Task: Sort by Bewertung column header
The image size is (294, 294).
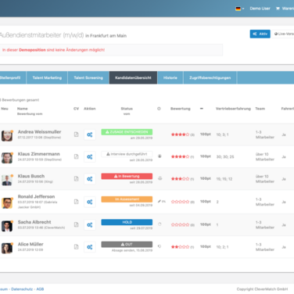Action: point(181,109)
